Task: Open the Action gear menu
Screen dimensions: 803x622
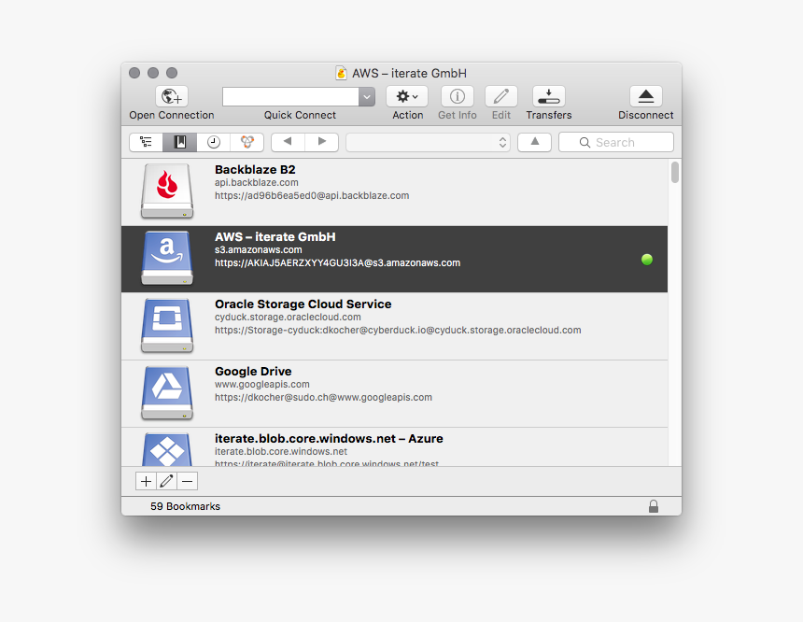Action: 407,96
